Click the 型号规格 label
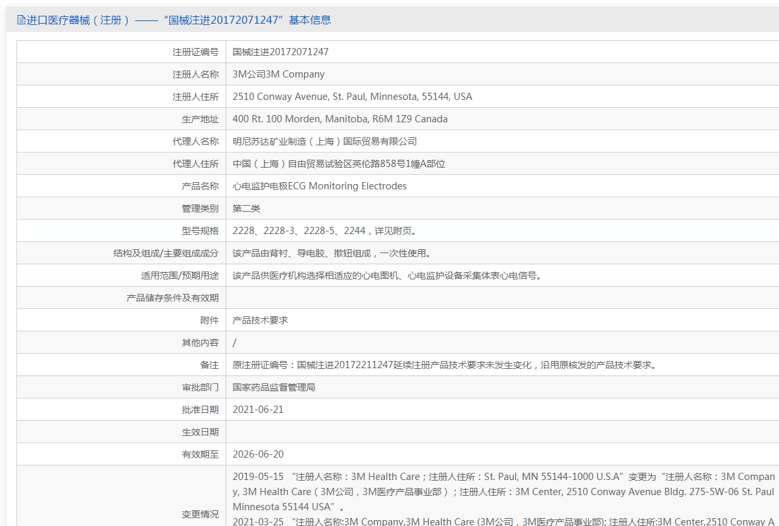This screenshot has width=779, height=526. 200,231
